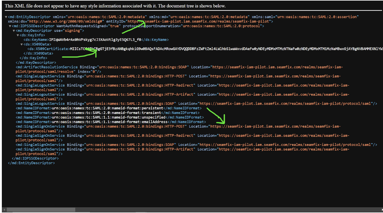Click the closing </md:IDPSSODescriptor> tag

pos(35,158)
